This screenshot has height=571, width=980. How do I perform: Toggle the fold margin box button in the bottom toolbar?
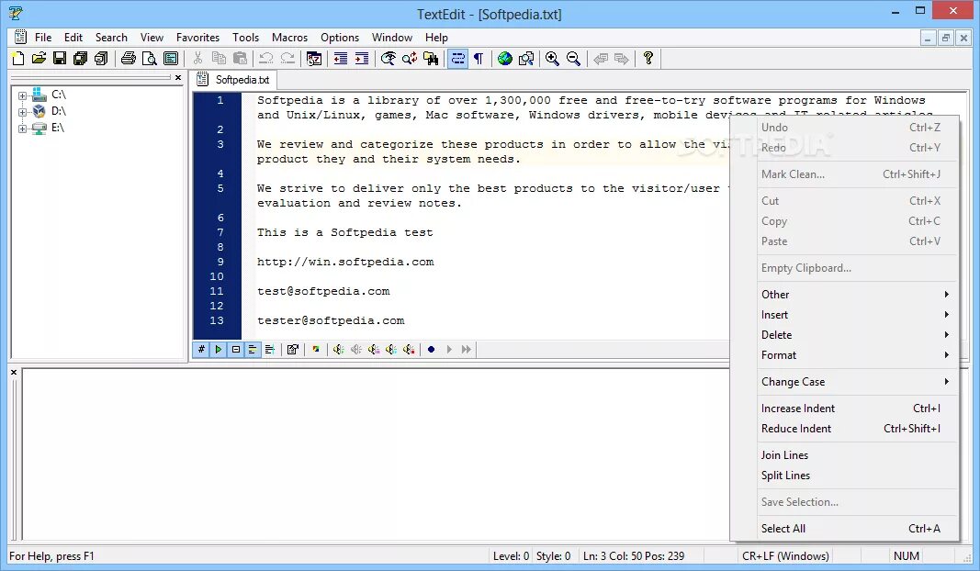pyautogui.click(x=236, y=349)
